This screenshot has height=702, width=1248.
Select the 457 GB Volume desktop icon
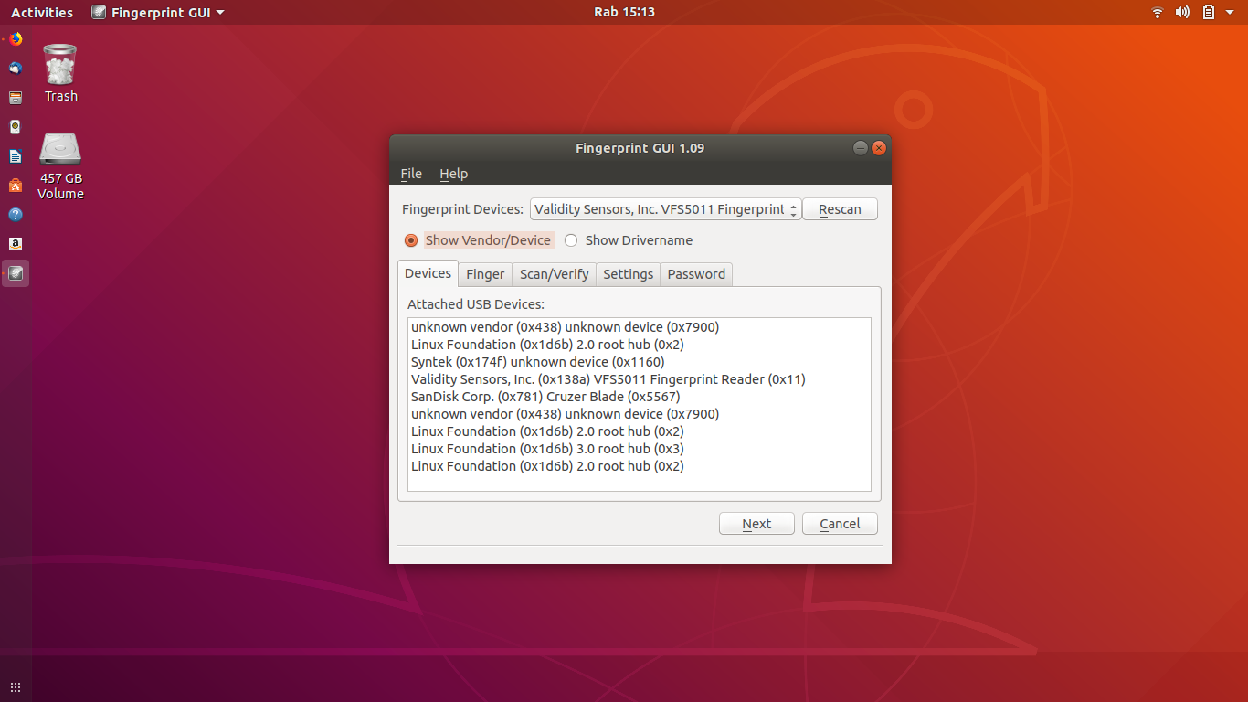tap(61, 165)
